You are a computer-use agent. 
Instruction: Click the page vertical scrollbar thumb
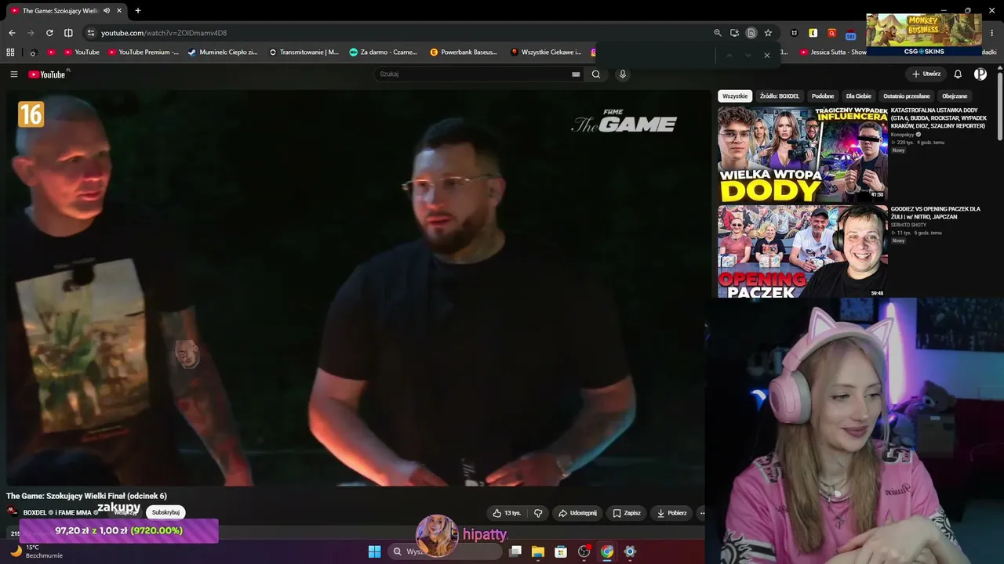(1000, 106)
